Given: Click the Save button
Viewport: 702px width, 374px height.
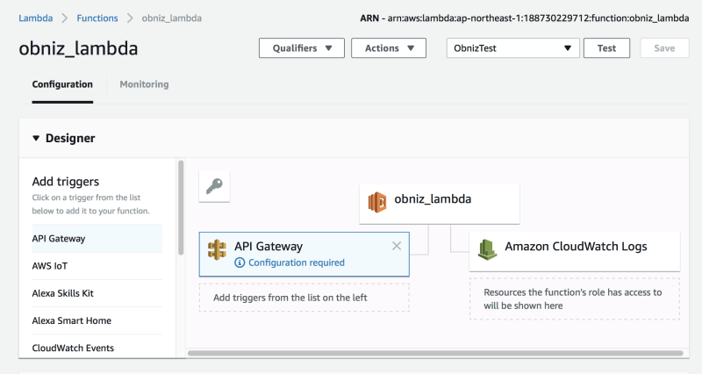Looking at the screenshot, I should click(664, 48).
